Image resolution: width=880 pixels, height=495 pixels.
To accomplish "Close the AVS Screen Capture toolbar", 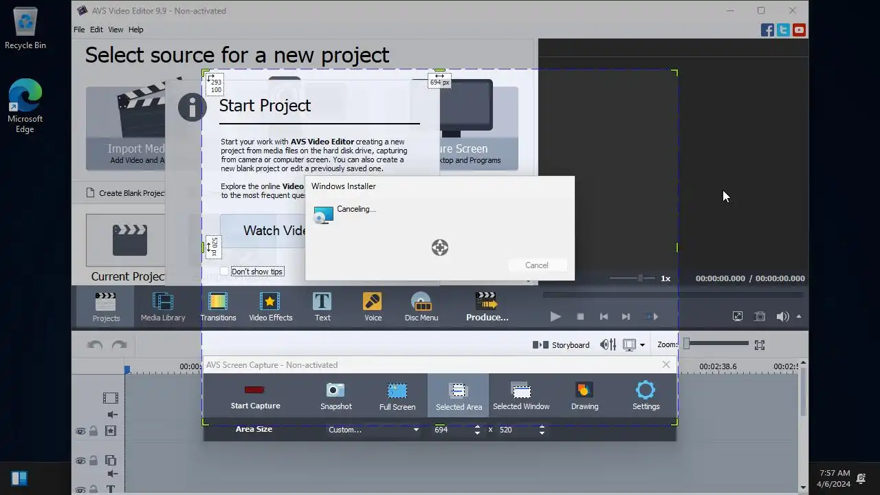I will [665, 364].
